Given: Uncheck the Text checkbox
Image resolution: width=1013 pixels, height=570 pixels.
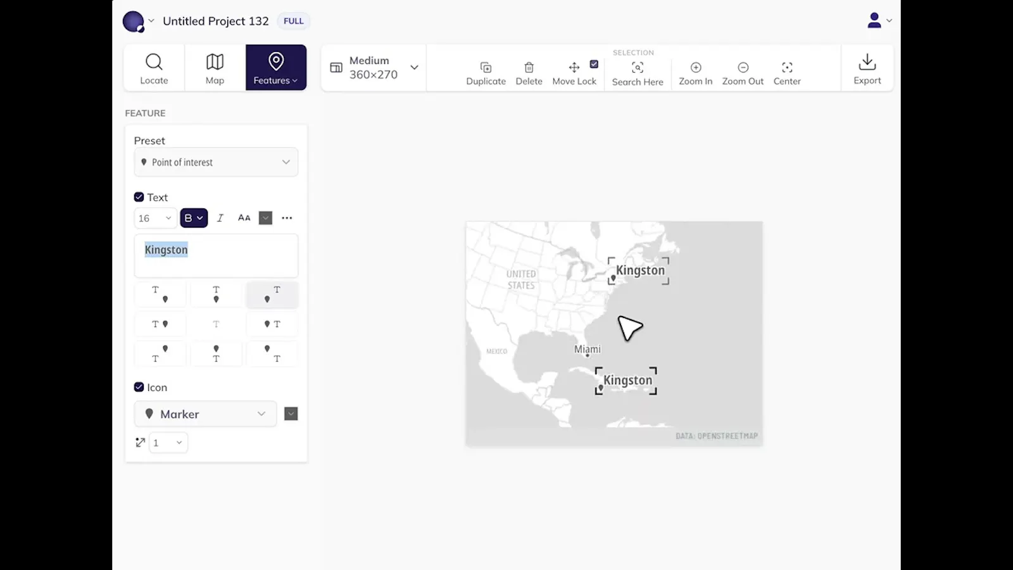Looking at the screenshot, I should click(139, 197).
